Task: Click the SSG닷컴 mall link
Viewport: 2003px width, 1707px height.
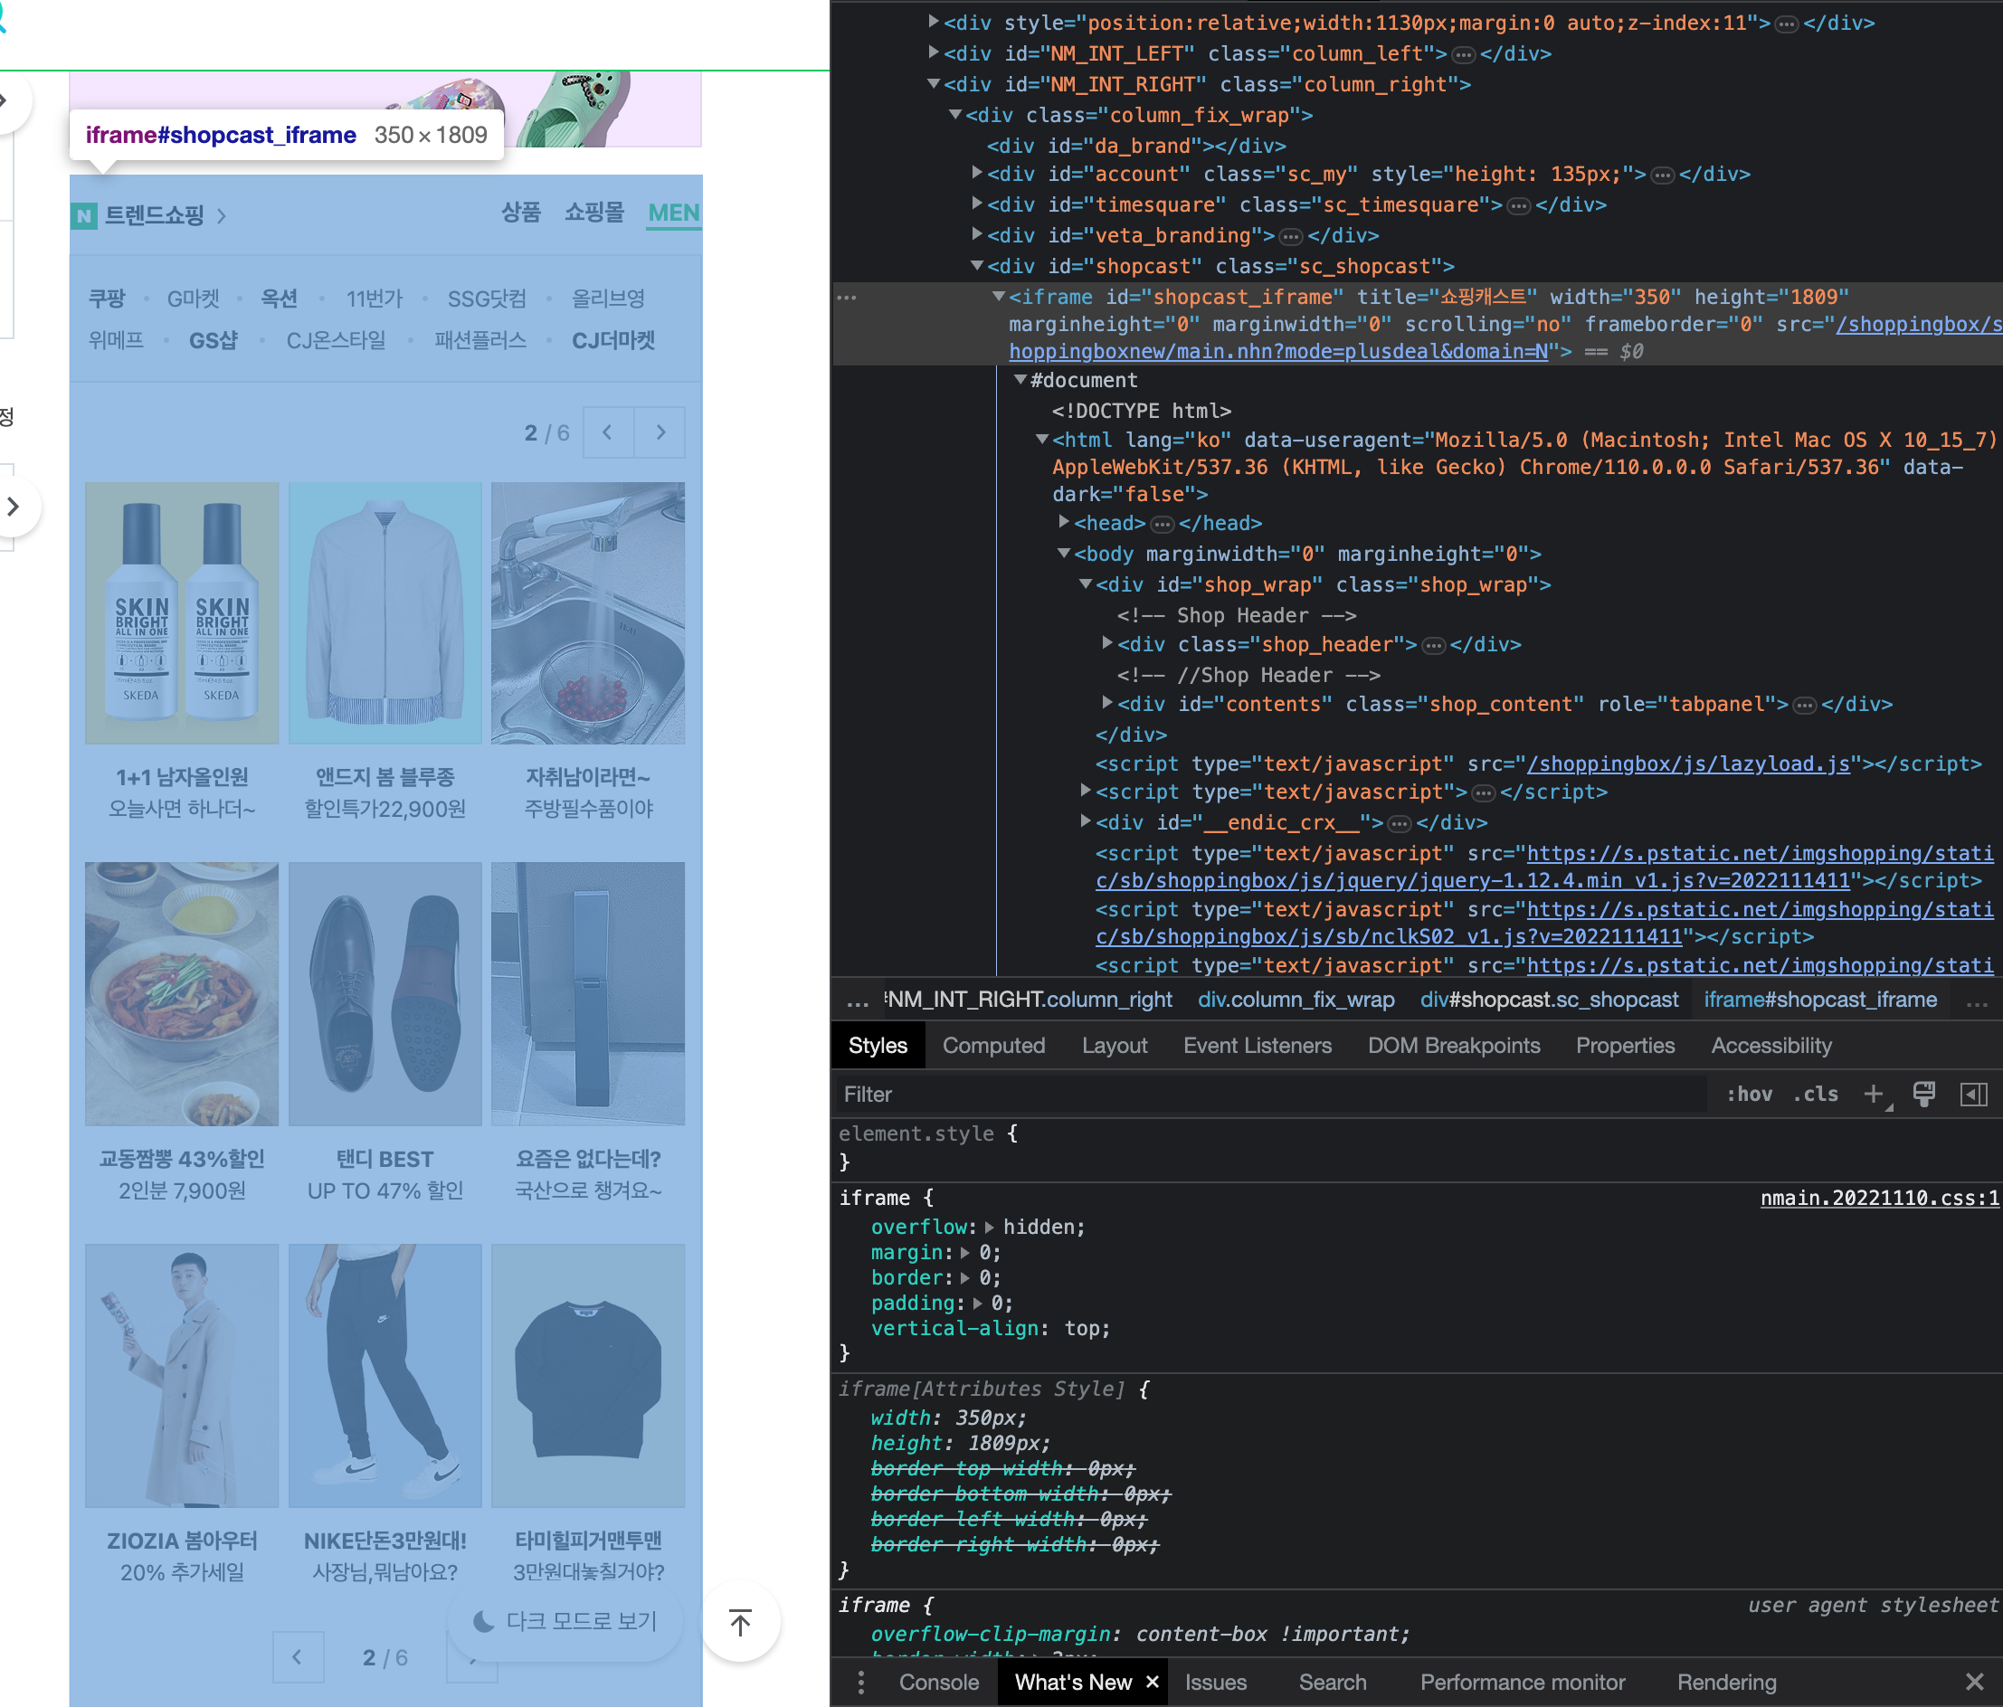Action: [488, 299]
